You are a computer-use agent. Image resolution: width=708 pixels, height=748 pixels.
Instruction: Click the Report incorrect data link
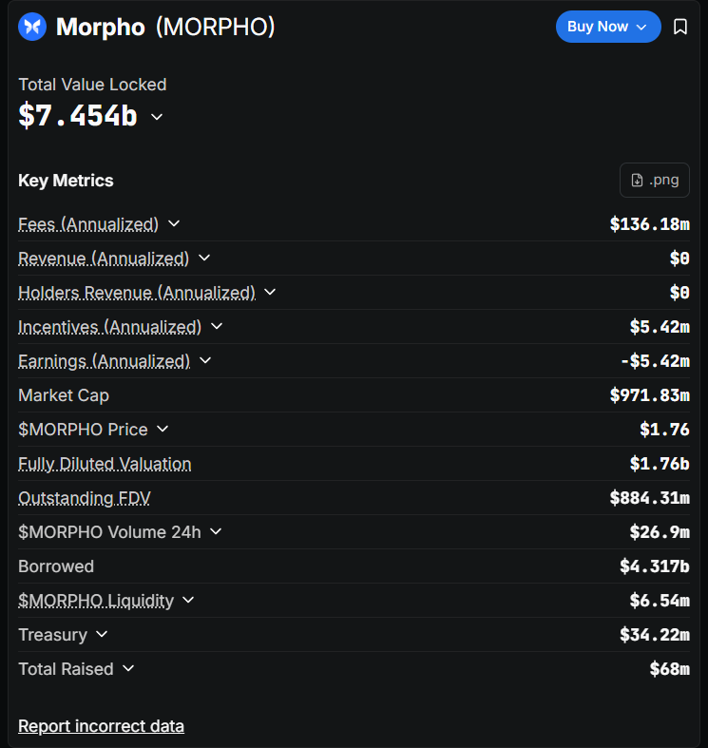pos(101,726)
